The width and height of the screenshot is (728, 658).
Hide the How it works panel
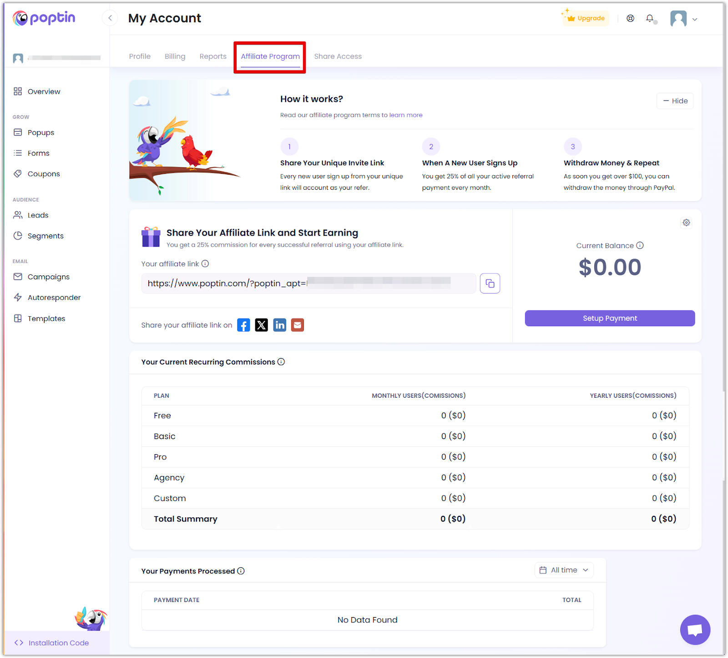[x=675, y=101]
